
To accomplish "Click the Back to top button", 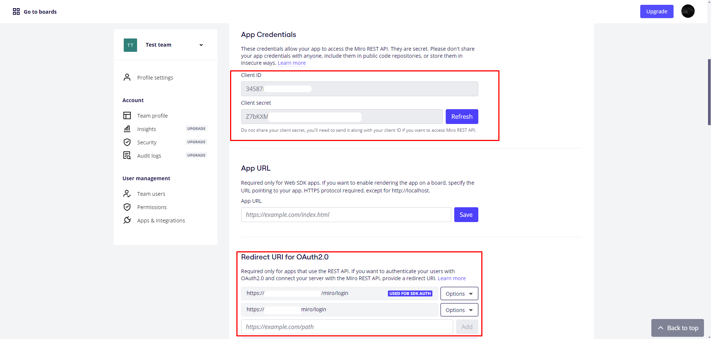I will coord(677,328).
